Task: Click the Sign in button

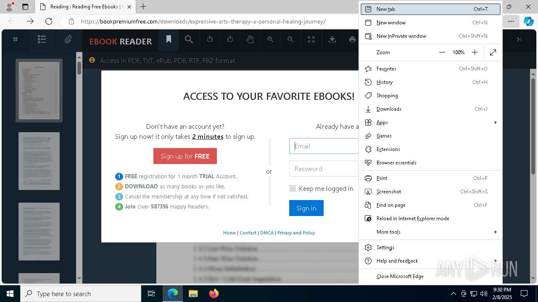Action: pyautogui.click(x=306, y=208)
